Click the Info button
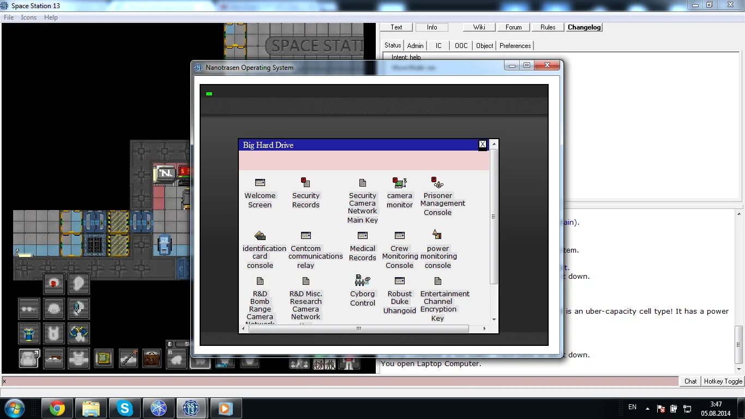 (x=432, y=27)
